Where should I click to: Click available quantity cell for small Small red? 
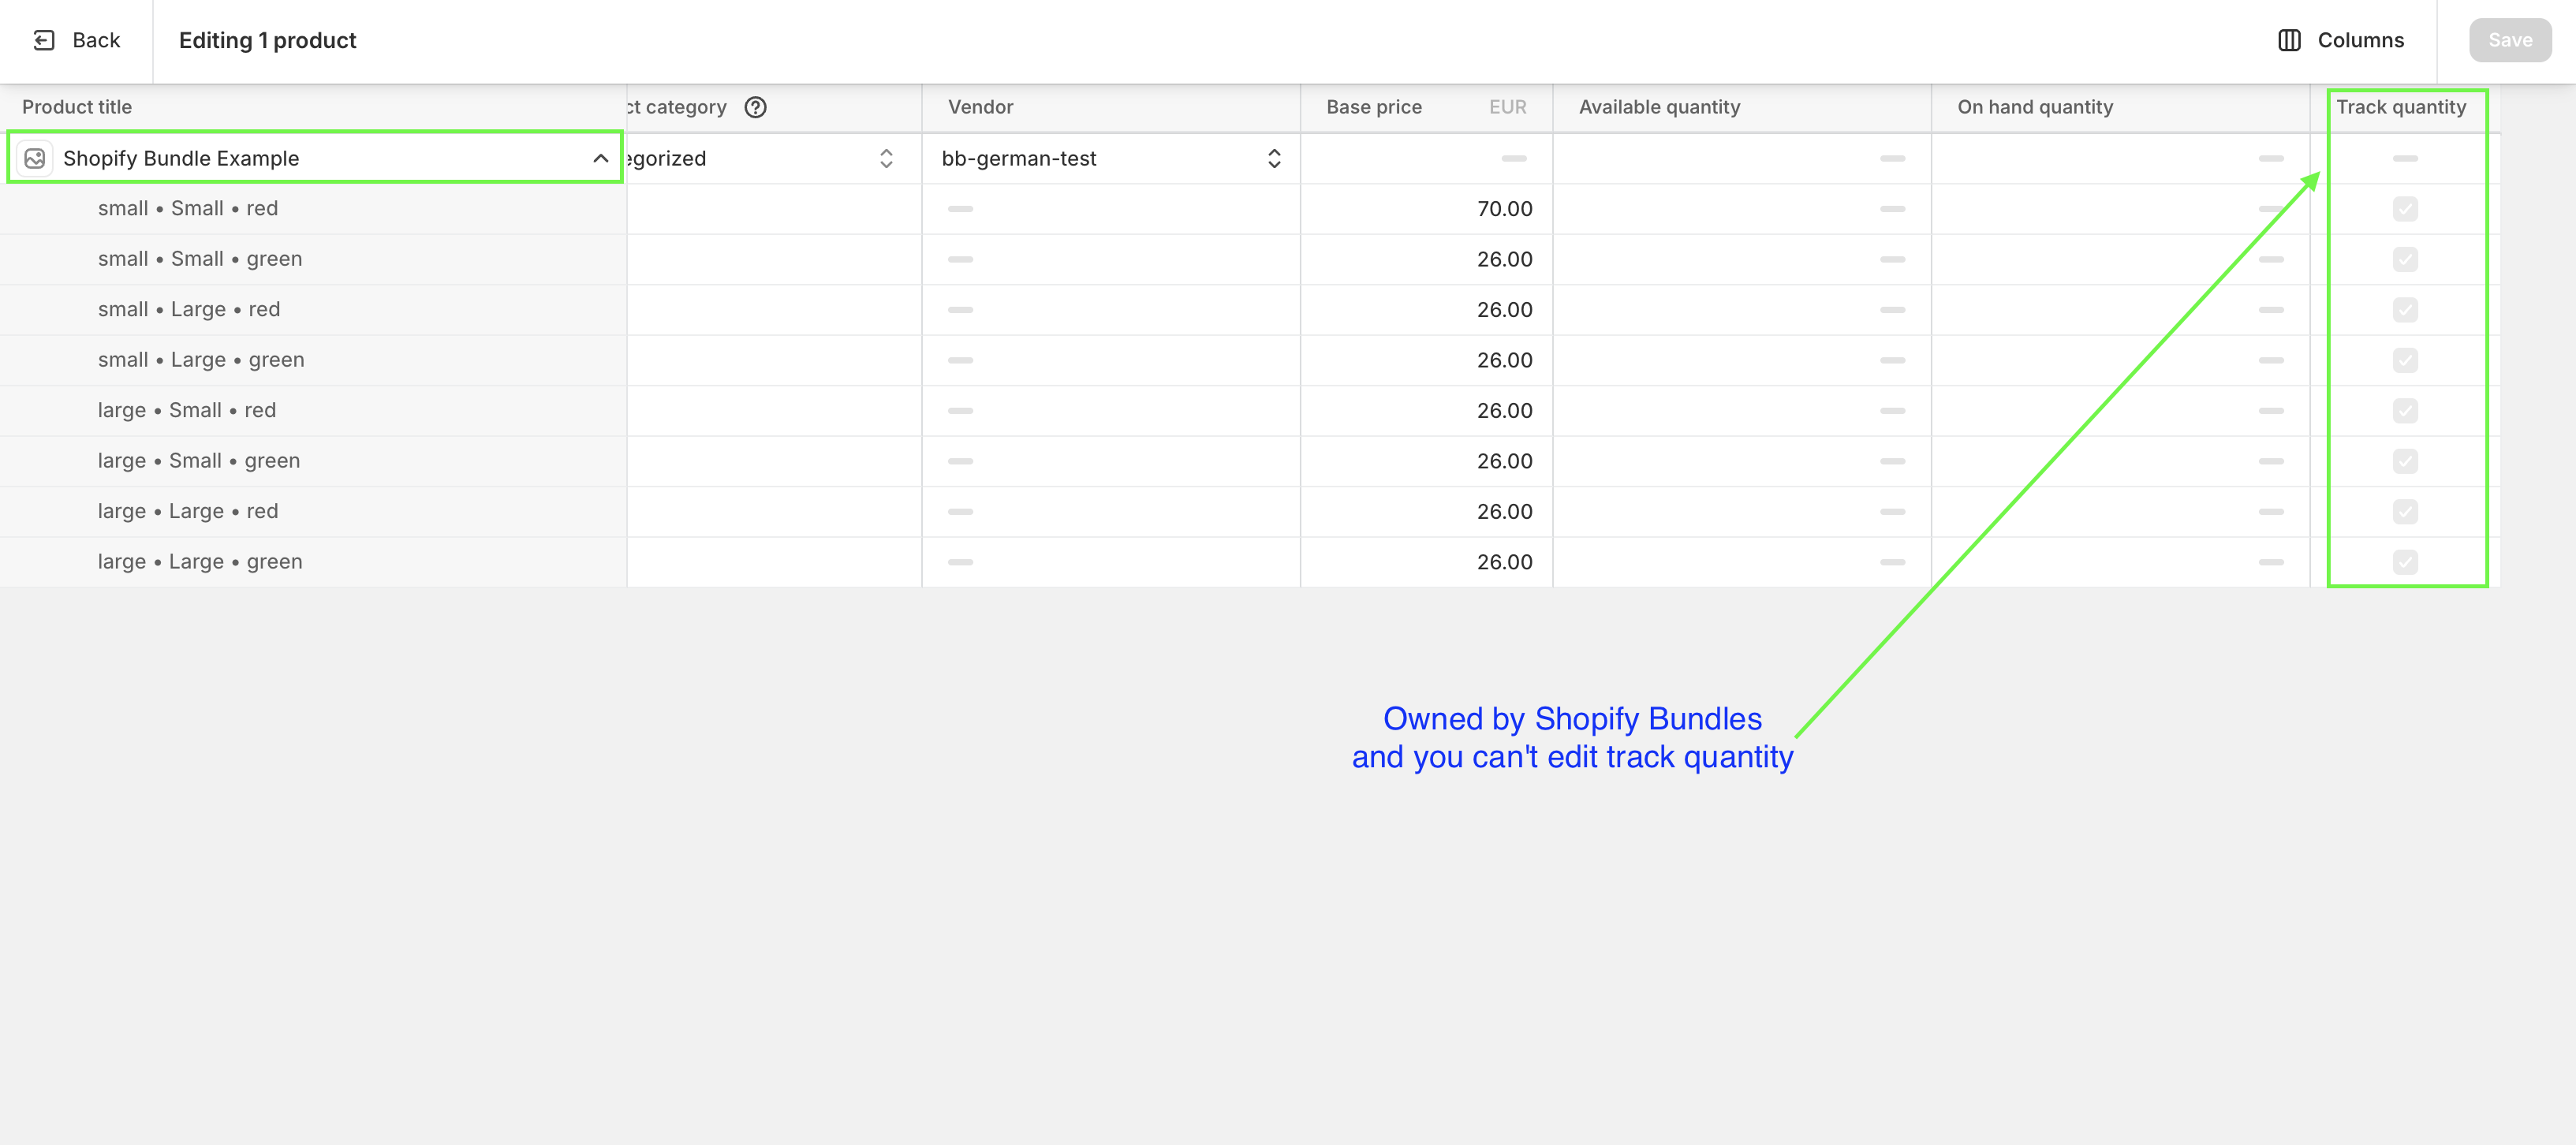pyautogui.click(x=1742, y=209)
